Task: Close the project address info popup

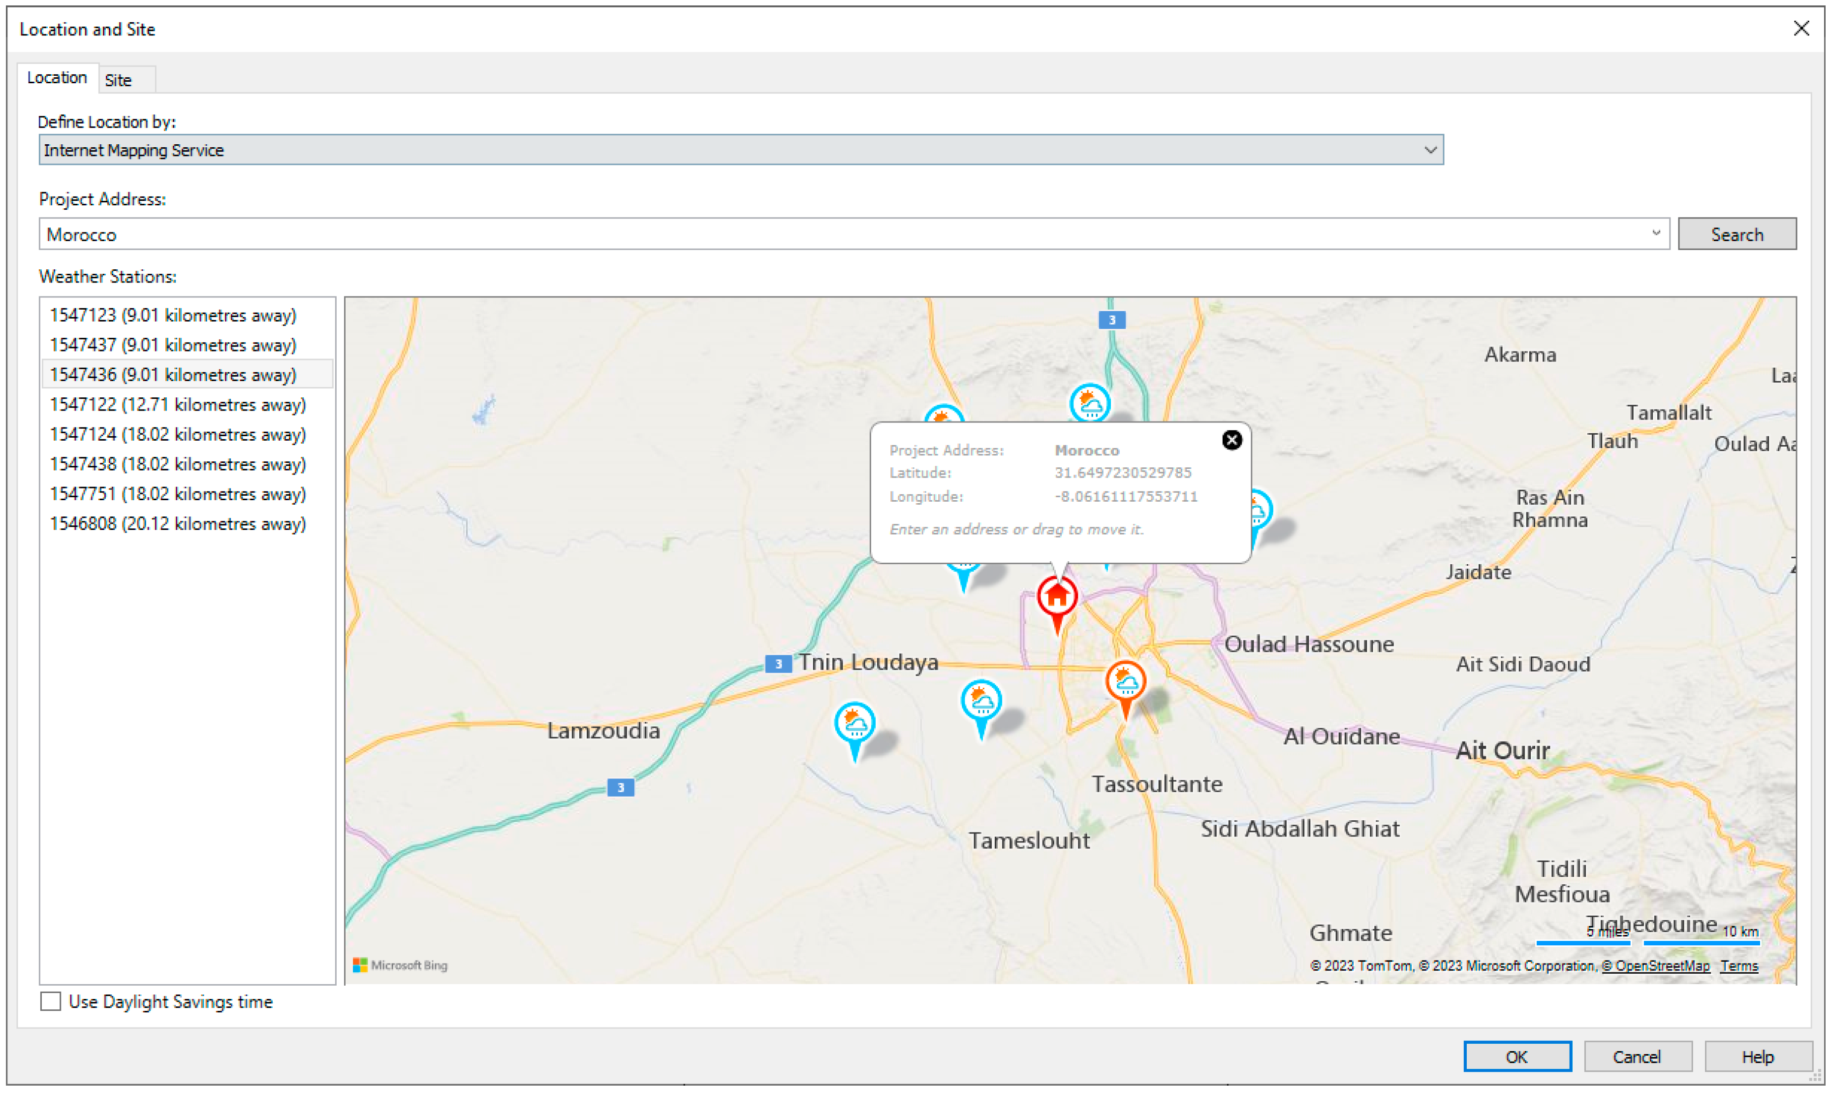Action: (x=1232, y=440)
